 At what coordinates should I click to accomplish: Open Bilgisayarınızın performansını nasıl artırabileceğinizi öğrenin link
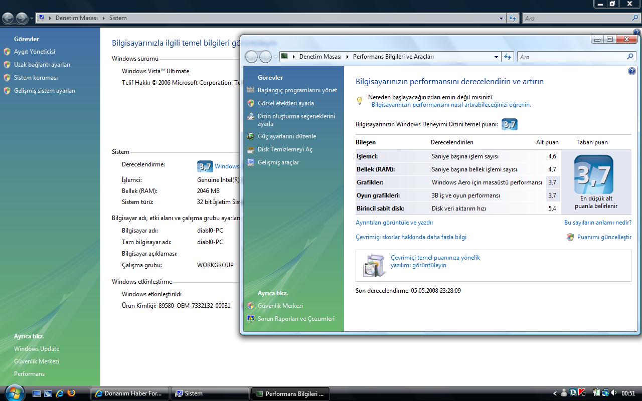(451, 105)
